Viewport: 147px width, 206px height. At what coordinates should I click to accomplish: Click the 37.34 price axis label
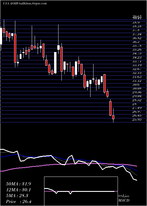pyautogui.click(x=137, y=34)
